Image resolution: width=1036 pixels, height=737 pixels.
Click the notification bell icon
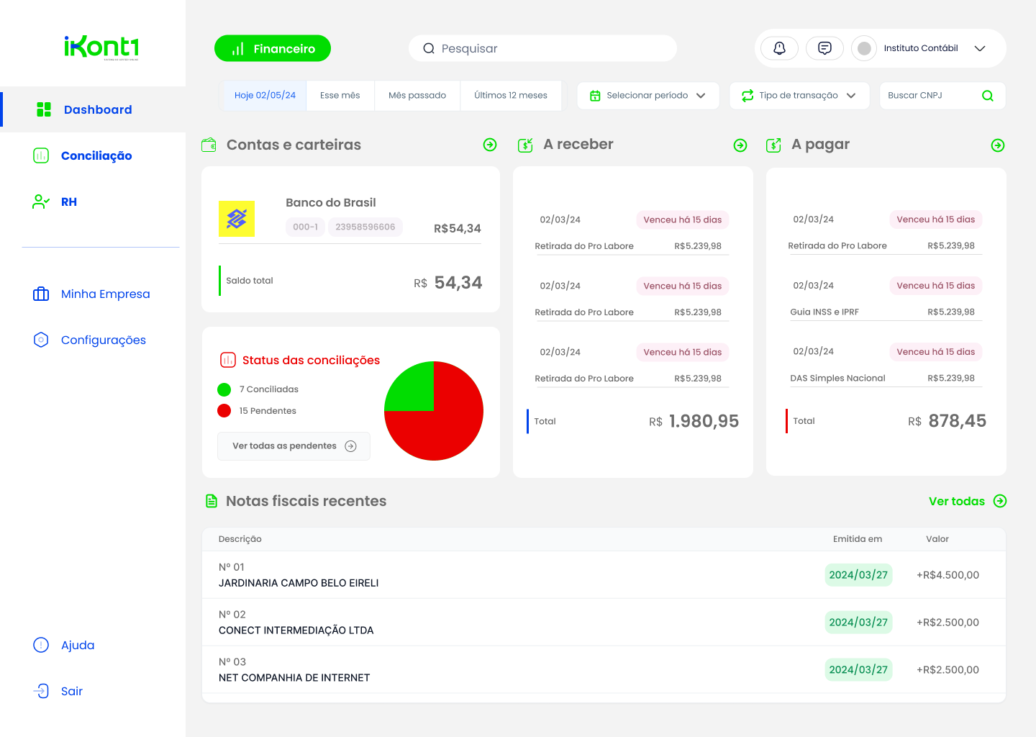(779, 48)
